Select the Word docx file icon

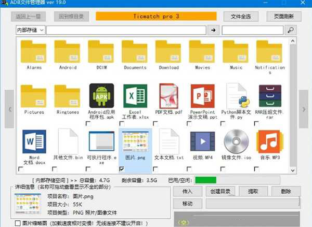click(34, 141)
